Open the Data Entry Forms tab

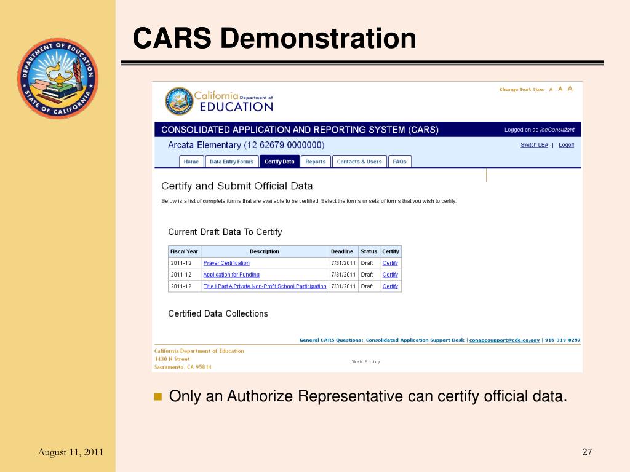click(x=231, y=162)
